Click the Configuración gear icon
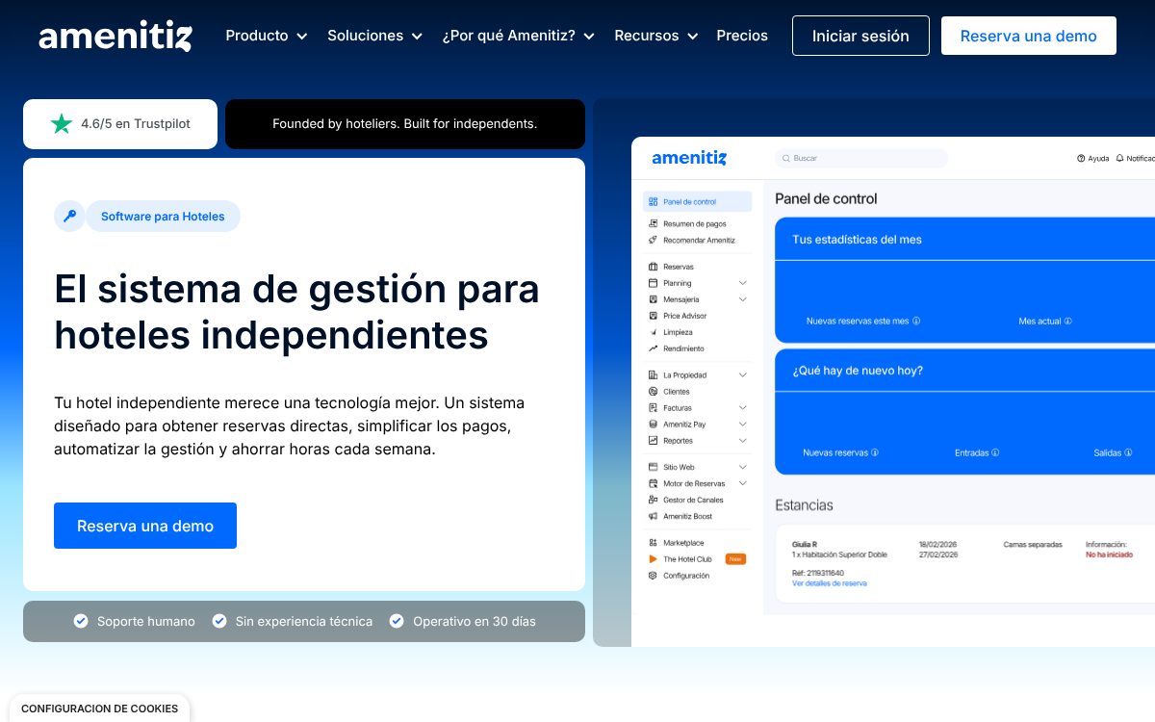The width and height of the screenshot is (1155, 722). pos(654,576)
